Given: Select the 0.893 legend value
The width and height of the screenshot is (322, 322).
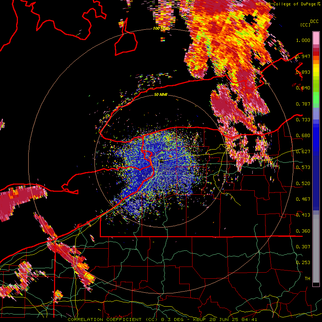Looking at the screenshot, I should pyautogui.click(x=303, y=72).
